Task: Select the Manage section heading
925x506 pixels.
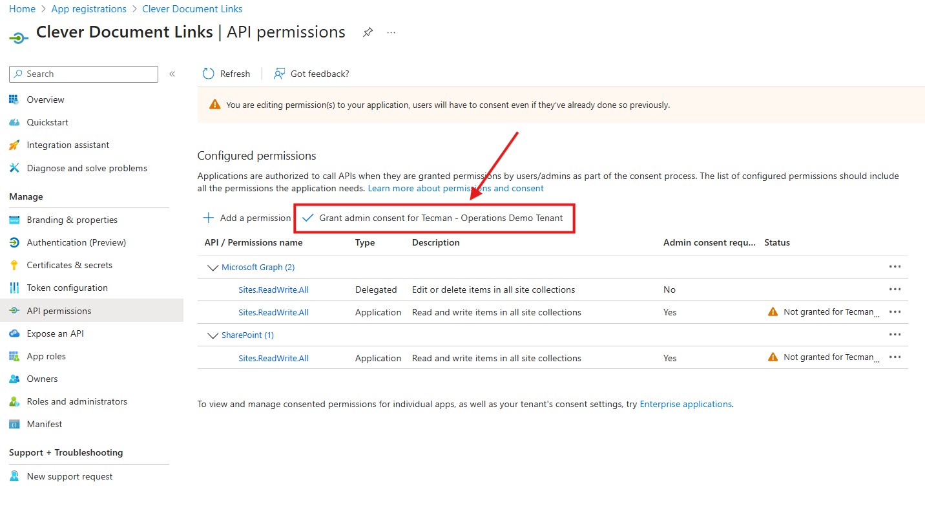Action: tap(26, 196)
